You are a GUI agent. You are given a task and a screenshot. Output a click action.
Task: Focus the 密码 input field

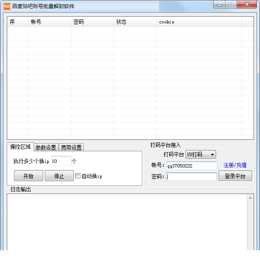(191, 177)
